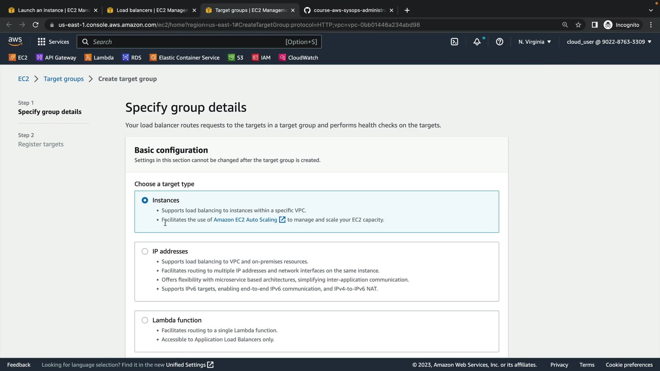Image resolution: width=660 pixels, height=371 pixels.
Task: Open the S3 shortcut in favorites bar
Action: [x=236, y=58]
